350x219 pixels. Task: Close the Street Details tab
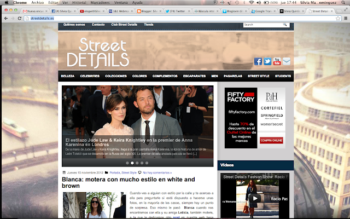tap(332, 11)
